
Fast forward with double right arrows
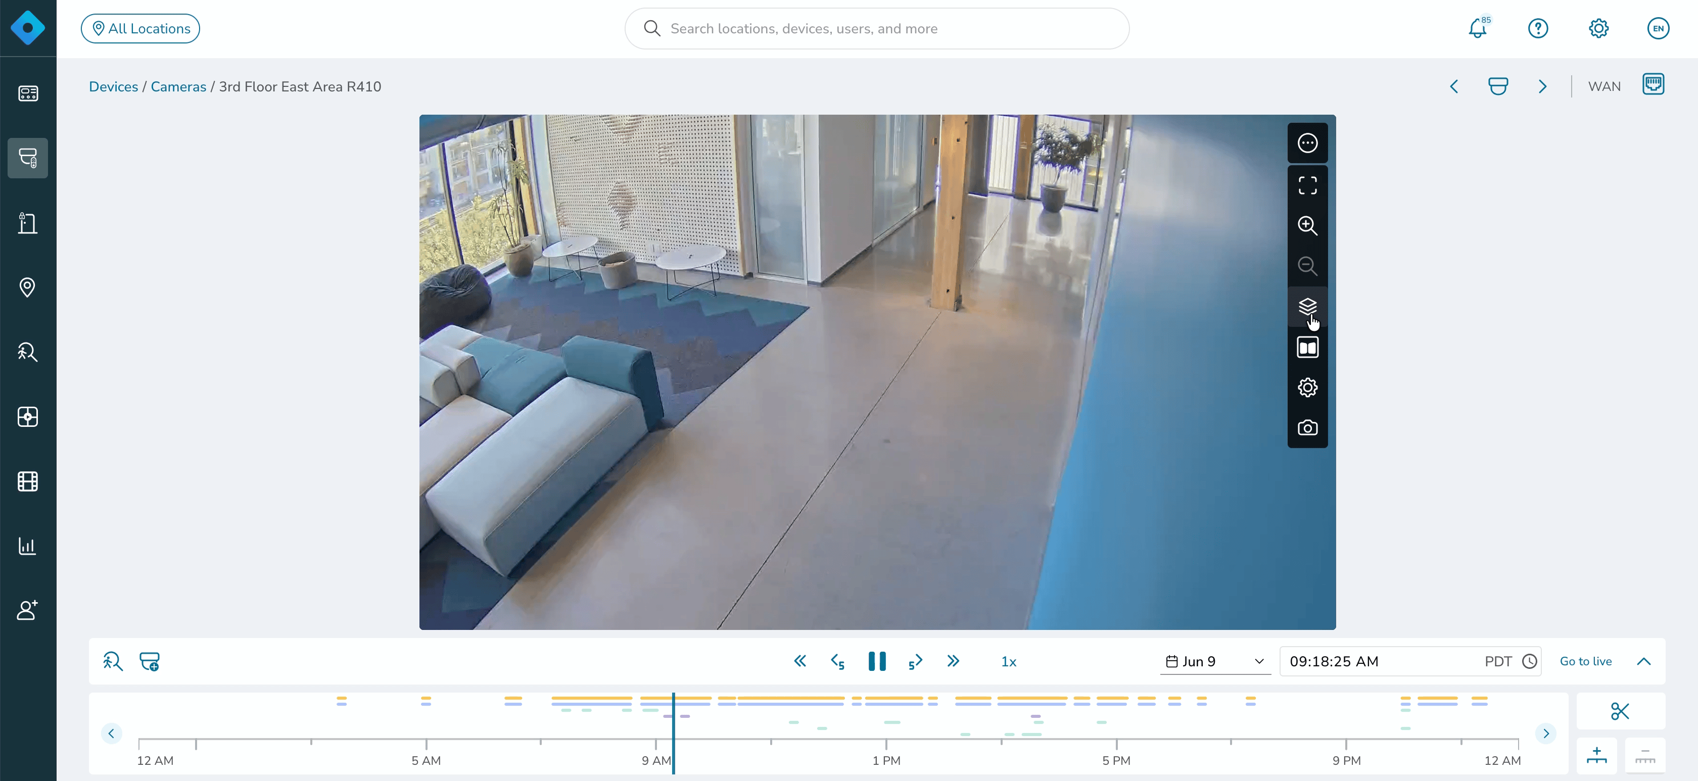(x=953, y=661)
